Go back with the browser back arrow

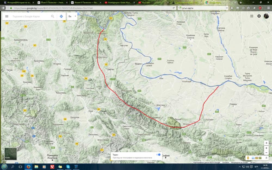click(x=4, y=8)
